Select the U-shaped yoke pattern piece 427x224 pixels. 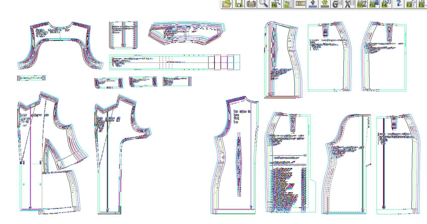click(60, 46)
